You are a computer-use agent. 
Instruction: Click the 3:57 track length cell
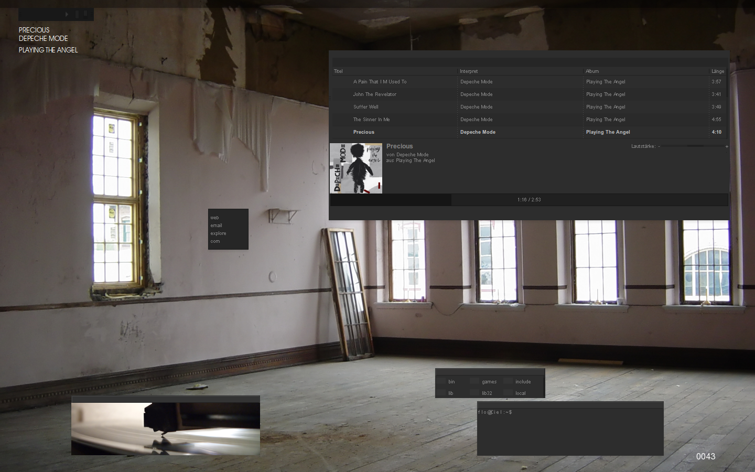click(716, 82)
